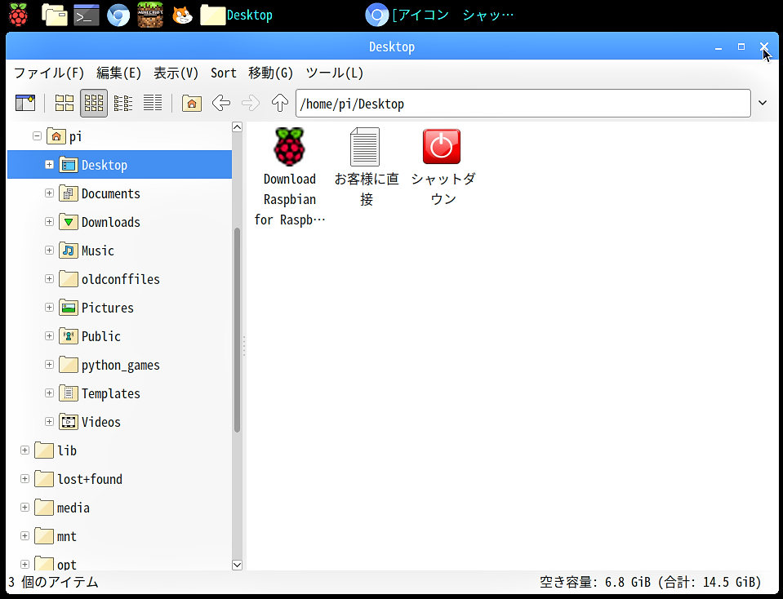This screenshot has height=599, width=783.
Task: Expand the lost+found tree node
Action: [x=24, y=479]
